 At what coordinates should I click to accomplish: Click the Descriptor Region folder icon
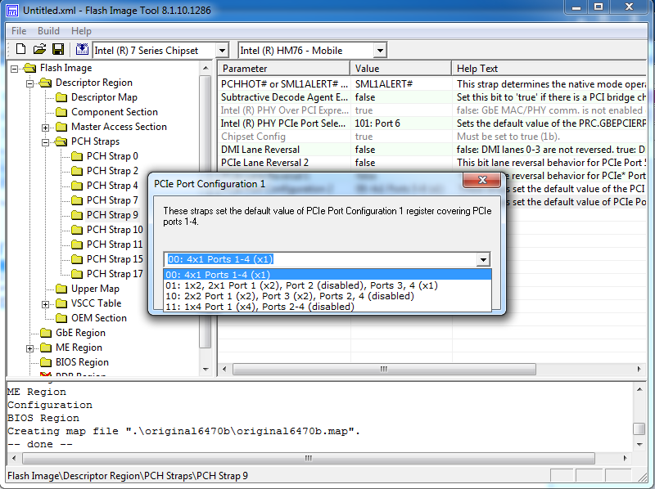45,83
